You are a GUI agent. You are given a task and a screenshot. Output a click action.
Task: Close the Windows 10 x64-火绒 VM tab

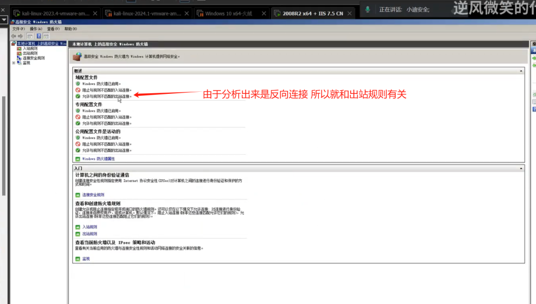coord(264,13)
